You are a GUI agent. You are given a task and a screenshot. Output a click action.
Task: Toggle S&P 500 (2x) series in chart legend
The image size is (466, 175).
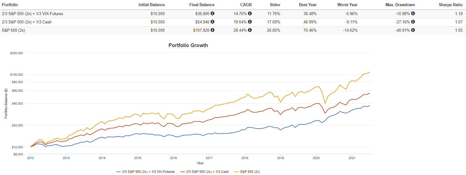click(250, 172)
